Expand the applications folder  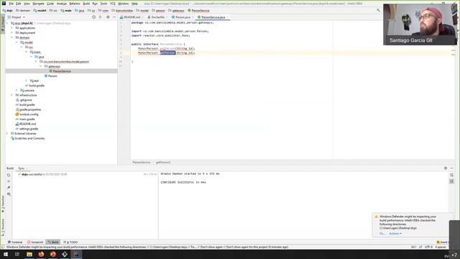pyautogui.click(x=11, y=28)
